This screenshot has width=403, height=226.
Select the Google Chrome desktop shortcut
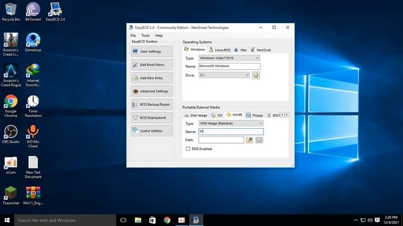pos(11,105)
